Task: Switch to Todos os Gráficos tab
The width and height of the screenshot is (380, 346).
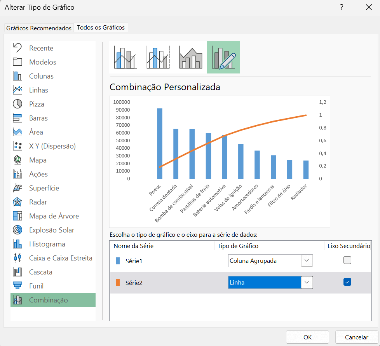Action: [x=101, y=27]
